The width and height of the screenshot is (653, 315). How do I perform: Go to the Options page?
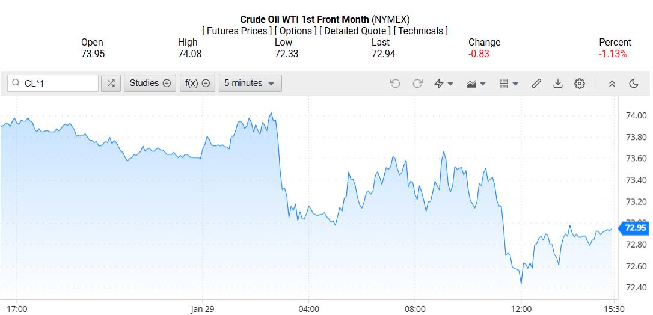coord(296,31)
